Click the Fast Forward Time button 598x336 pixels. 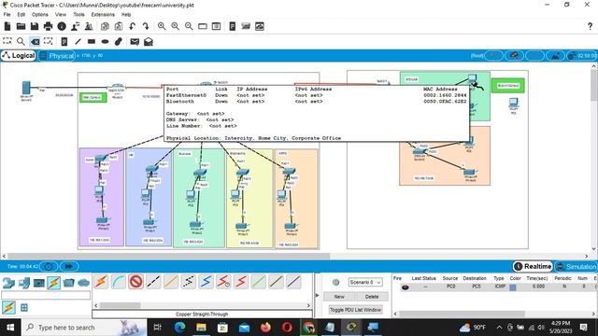coord(68,266)
